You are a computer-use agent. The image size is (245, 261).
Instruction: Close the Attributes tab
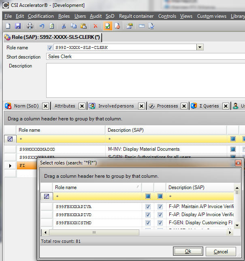pyautogui.click(x=82, y=106)
